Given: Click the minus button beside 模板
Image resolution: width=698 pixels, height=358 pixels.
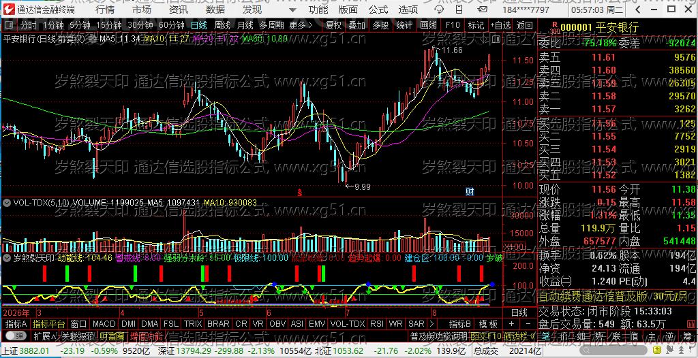Looking at the screenshot, I should point(528,324).
